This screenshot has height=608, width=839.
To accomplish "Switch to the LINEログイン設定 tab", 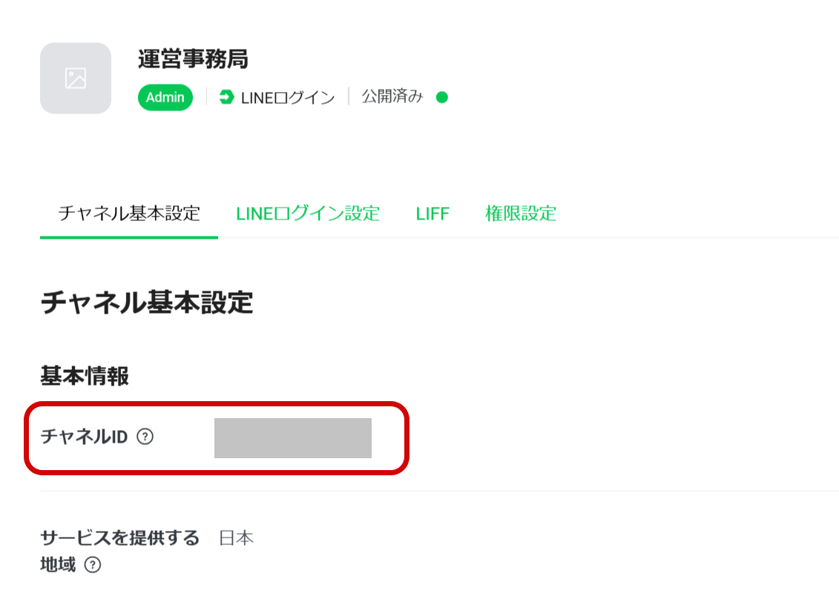I will pos(308,214).
